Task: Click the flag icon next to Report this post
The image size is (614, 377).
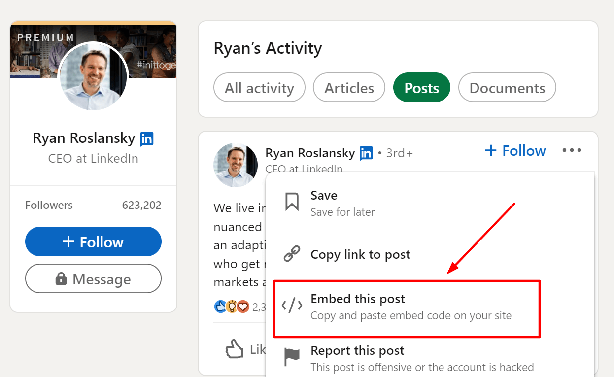Action: click(292, 356)
